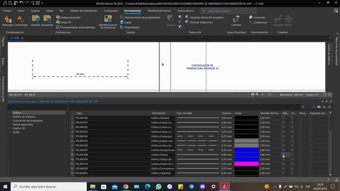Click the blue color swatch of EPLAN107
Screen dimensions: 340x191
point(246,150)
